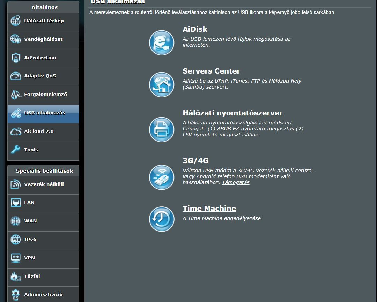This screenshot has height=302, width=377.
Task: Click the IPv6 globe icon
Action: pos(16,240)
